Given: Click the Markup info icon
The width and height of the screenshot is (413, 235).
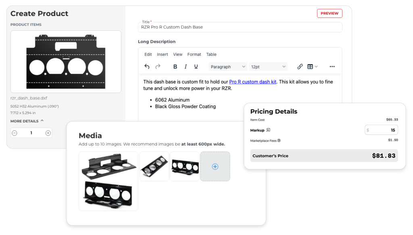Looking at the screenshot, I should click(269, 130).
